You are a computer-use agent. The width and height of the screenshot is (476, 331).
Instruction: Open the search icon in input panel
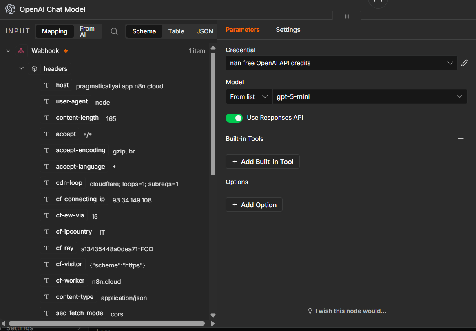pos(114,31)
